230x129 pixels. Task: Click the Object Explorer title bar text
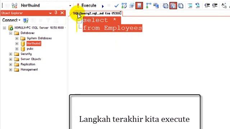coord(12,13)
